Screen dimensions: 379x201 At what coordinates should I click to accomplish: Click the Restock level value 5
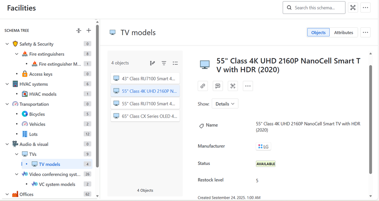pos(257,181)
